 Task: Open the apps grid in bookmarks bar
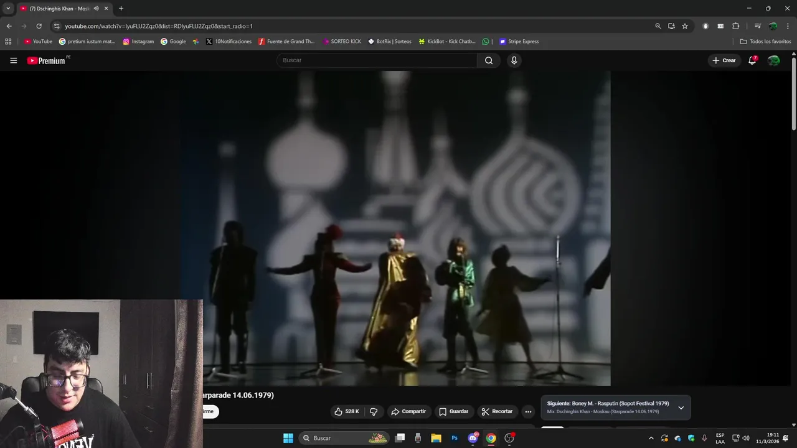point(8,42)
